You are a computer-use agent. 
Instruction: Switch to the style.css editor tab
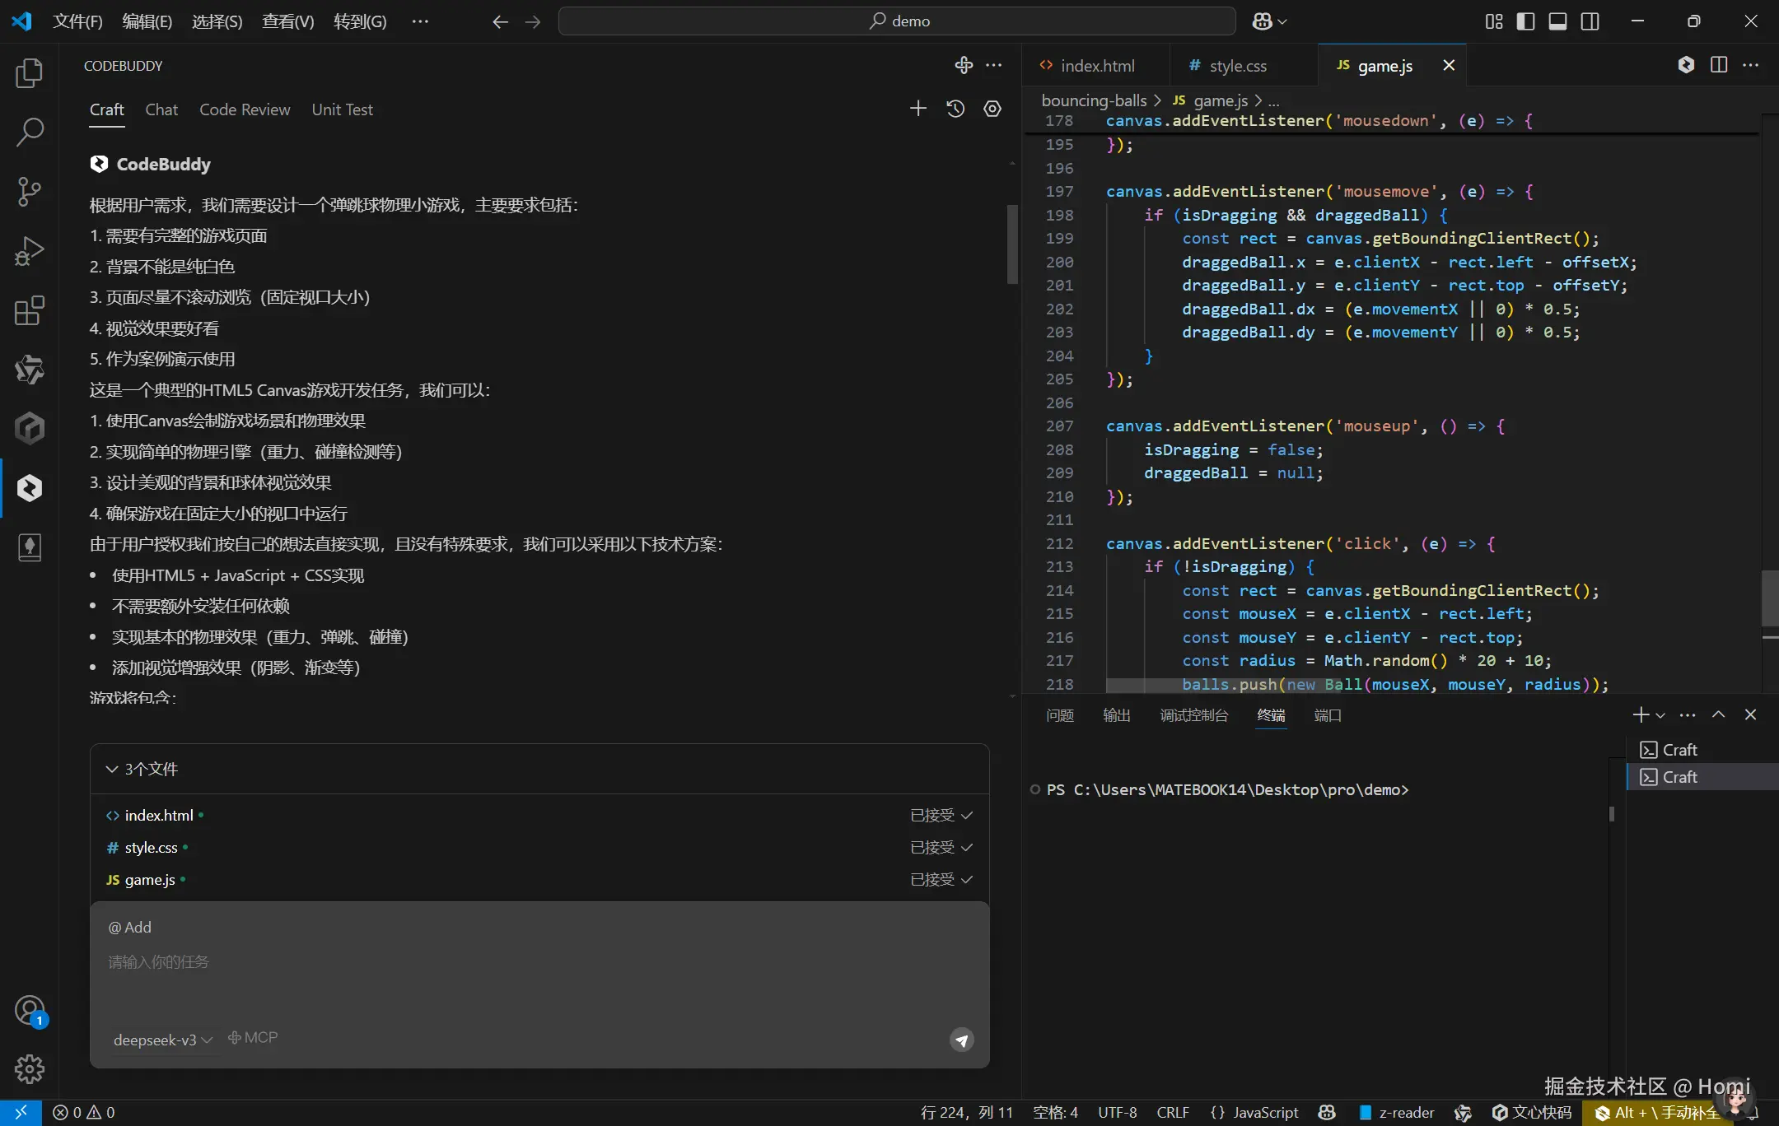1237,66
